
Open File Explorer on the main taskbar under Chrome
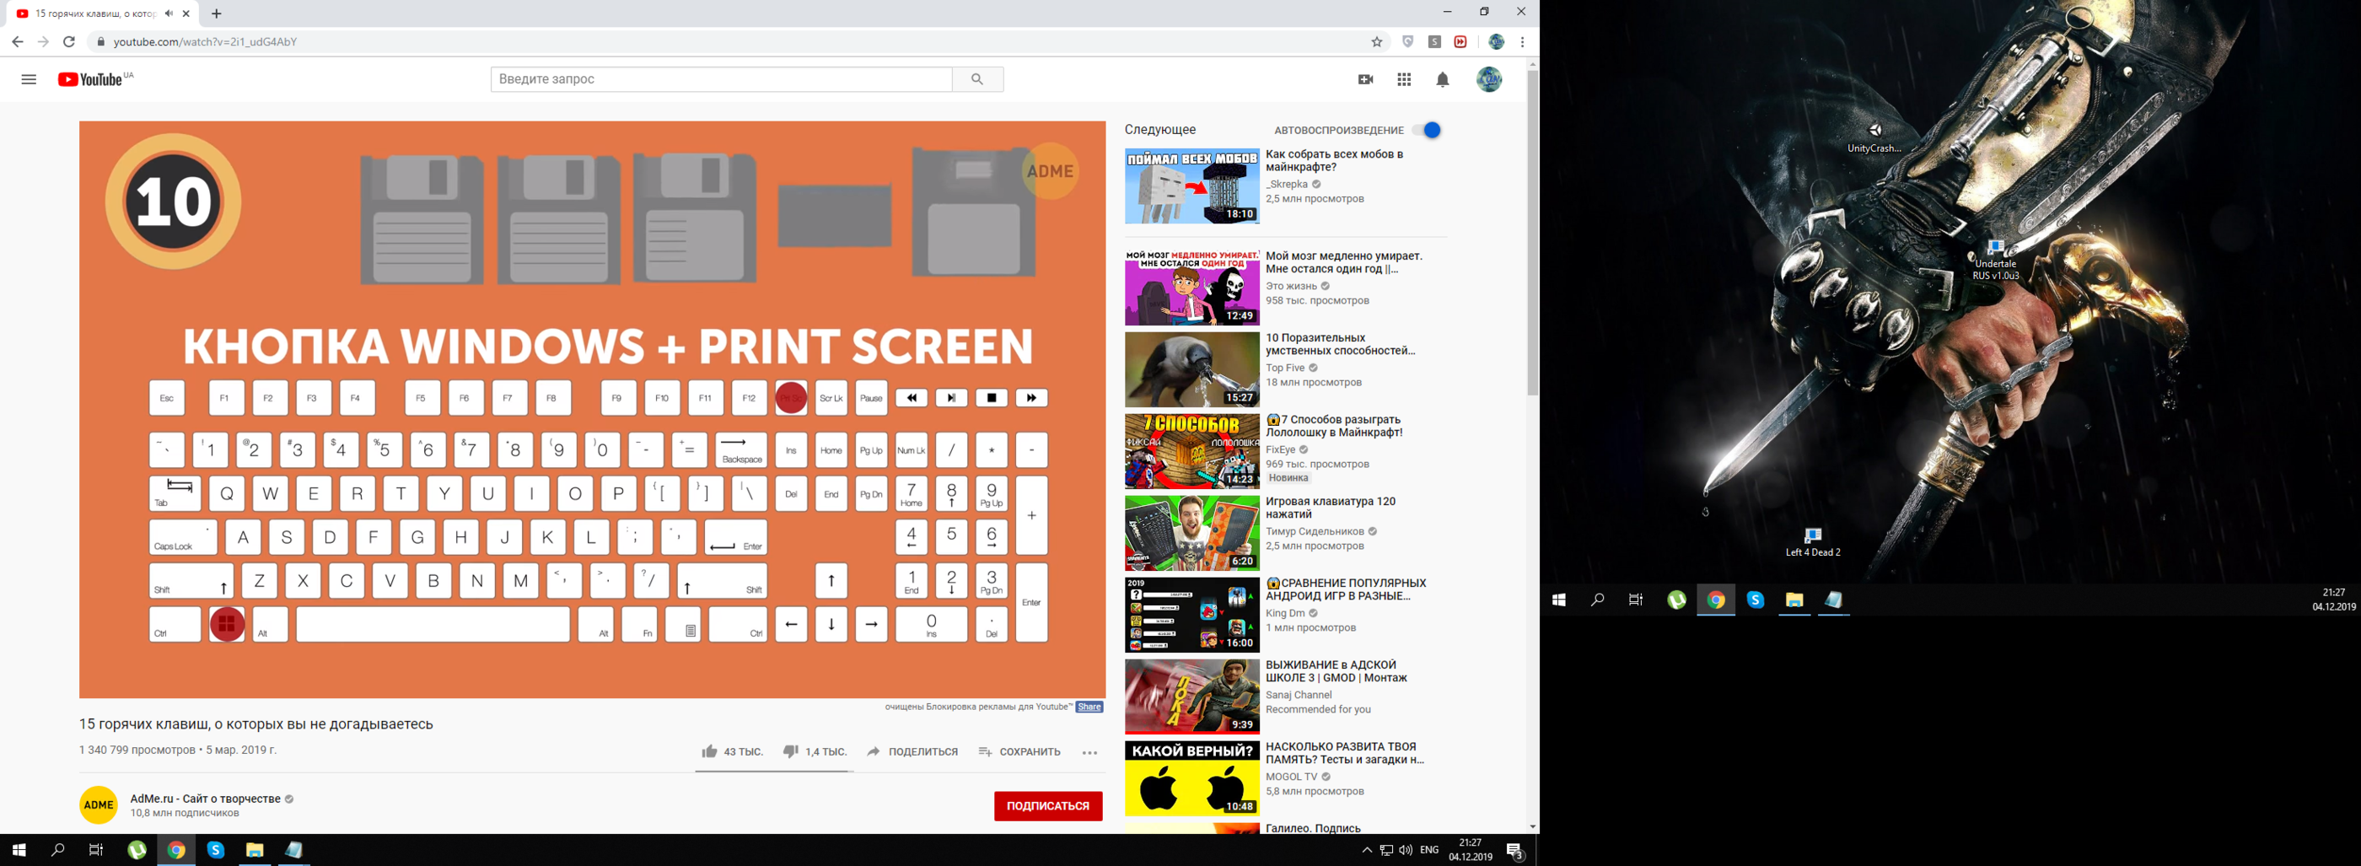tap(255, 851)
